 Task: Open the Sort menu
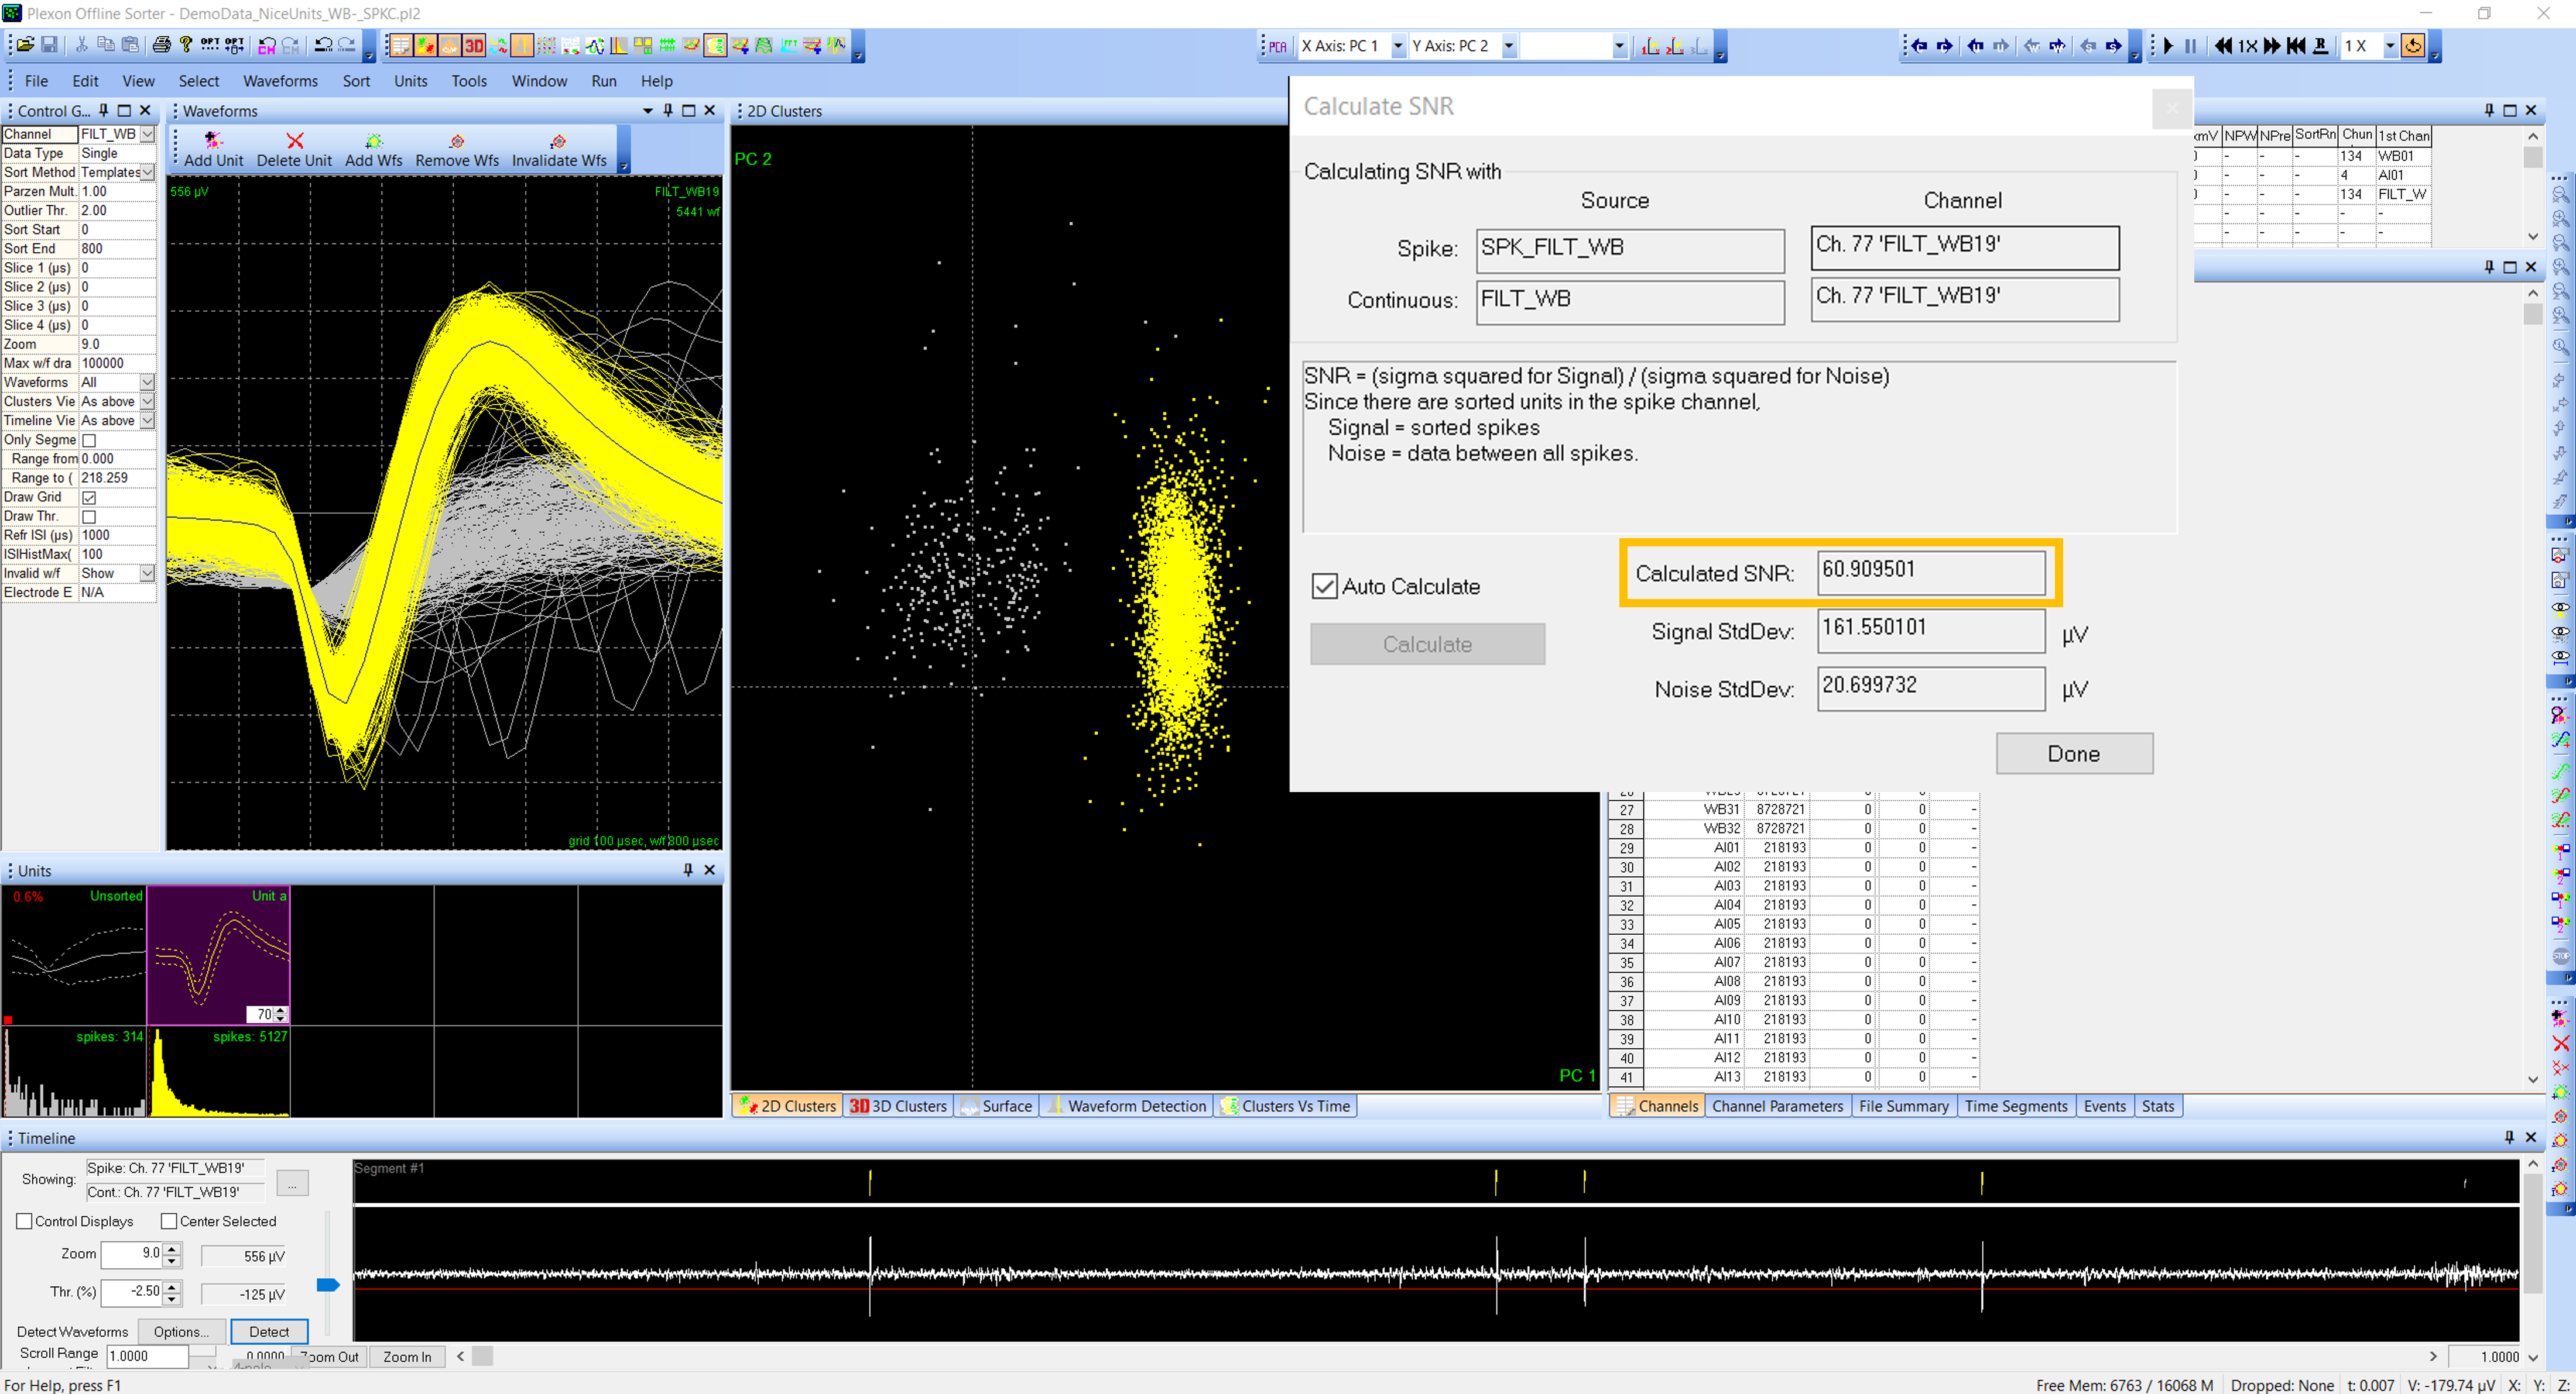coord(356,81)
